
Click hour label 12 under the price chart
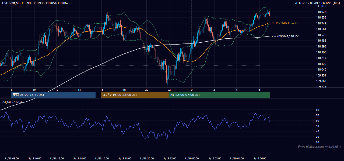point(57,90)
